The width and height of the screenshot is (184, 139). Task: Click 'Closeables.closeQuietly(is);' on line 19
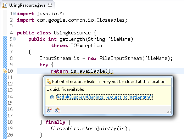click(90, 128)
